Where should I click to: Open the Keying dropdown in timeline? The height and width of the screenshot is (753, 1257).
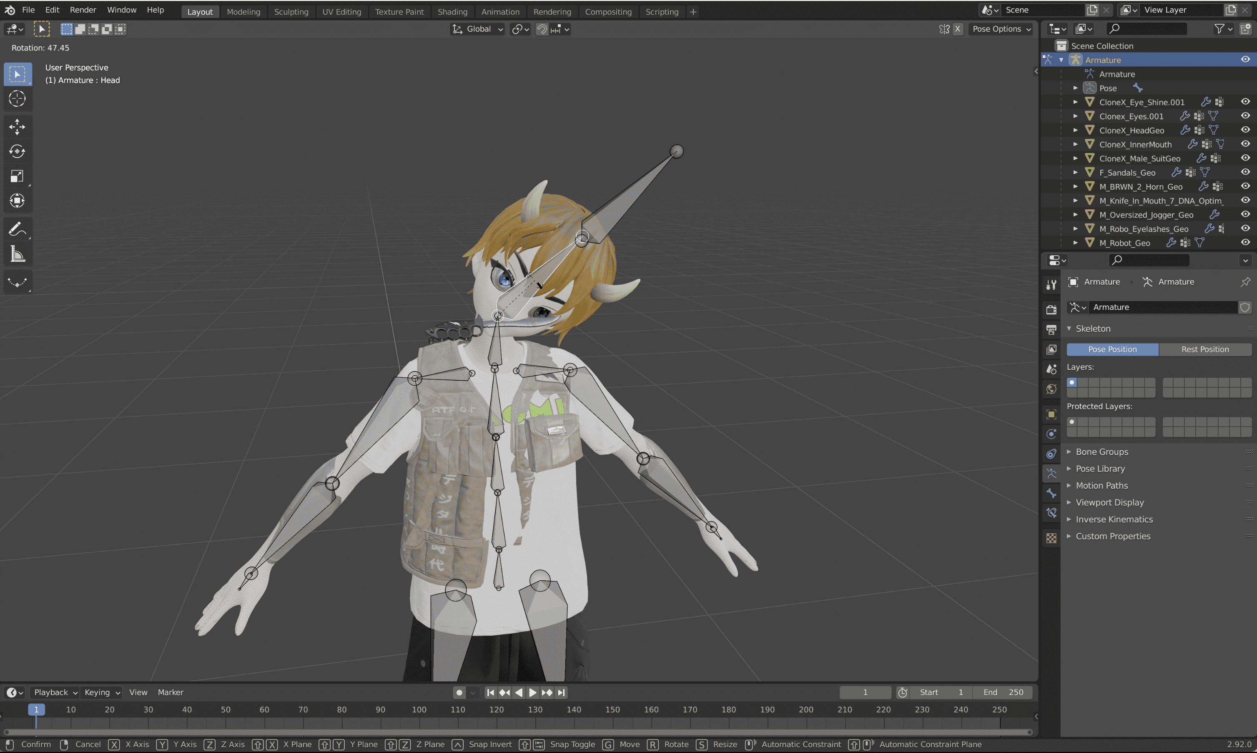(x=101, y=692)
